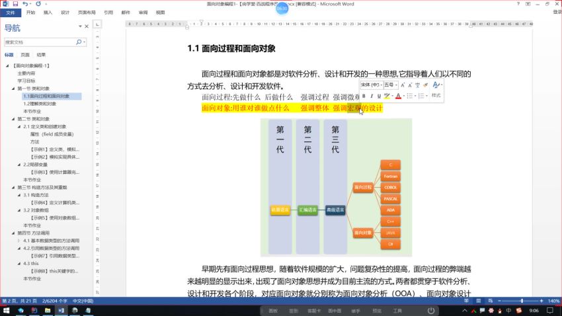Open numbering list dropdown arrow
The width and height of the screenshot is (562, 316).
(x=427, y=96)
